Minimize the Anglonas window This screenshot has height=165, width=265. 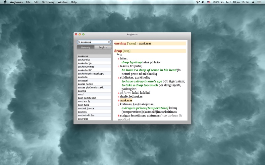[79, 34]
